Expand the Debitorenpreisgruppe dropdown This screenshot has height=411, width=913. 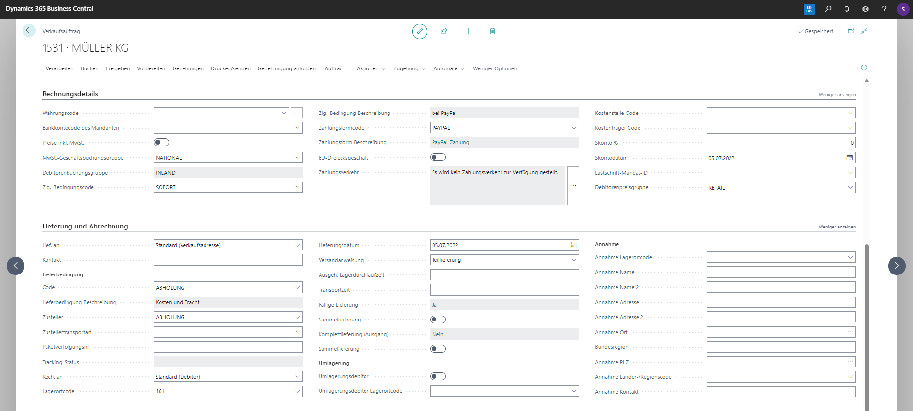[x=850, y=187]
